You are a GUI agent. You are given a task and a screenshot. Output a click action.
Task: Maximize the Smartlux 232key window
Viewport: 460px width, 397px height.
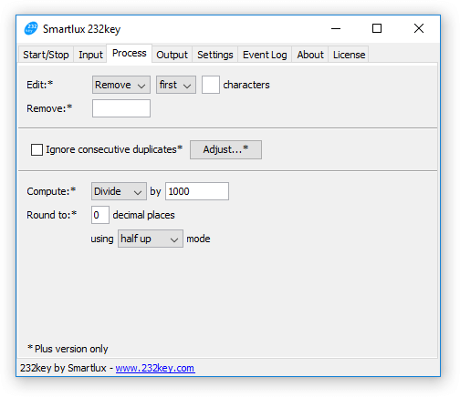(x=377, y=29)
